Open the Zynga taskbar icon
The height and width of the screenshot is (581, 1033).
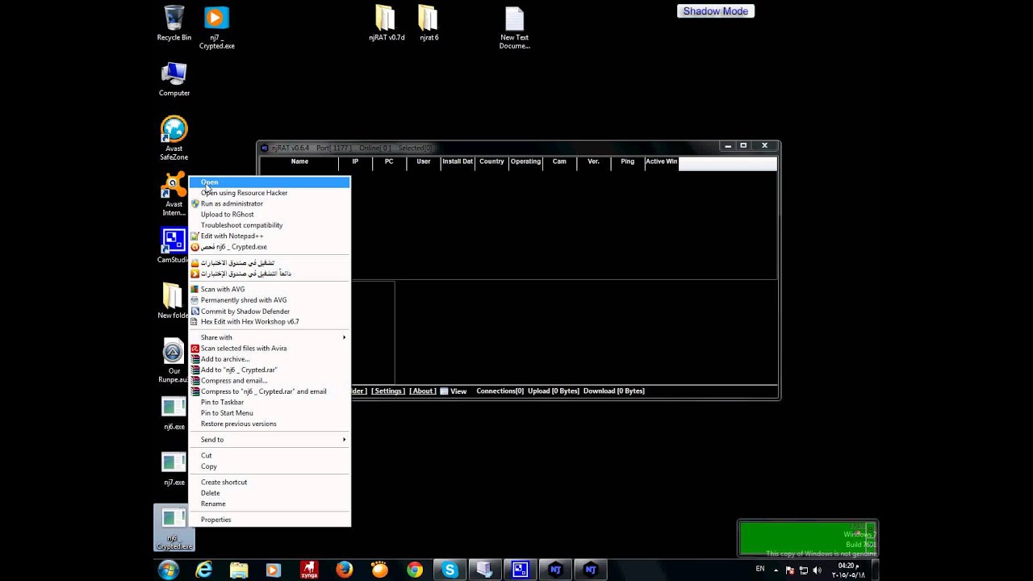(x=309, y=570)
